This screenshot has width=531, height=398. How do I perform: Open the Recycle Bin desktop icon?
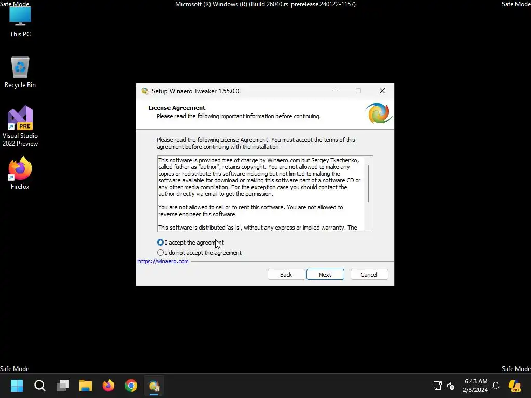click(x=20, y=72)
